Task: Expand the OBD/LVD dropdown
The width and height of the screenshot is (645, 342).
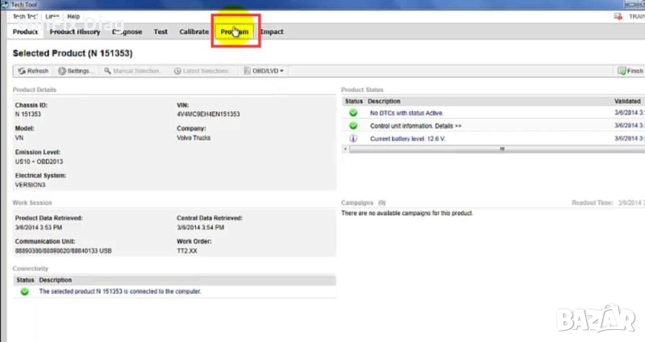Action: [265, 71]
